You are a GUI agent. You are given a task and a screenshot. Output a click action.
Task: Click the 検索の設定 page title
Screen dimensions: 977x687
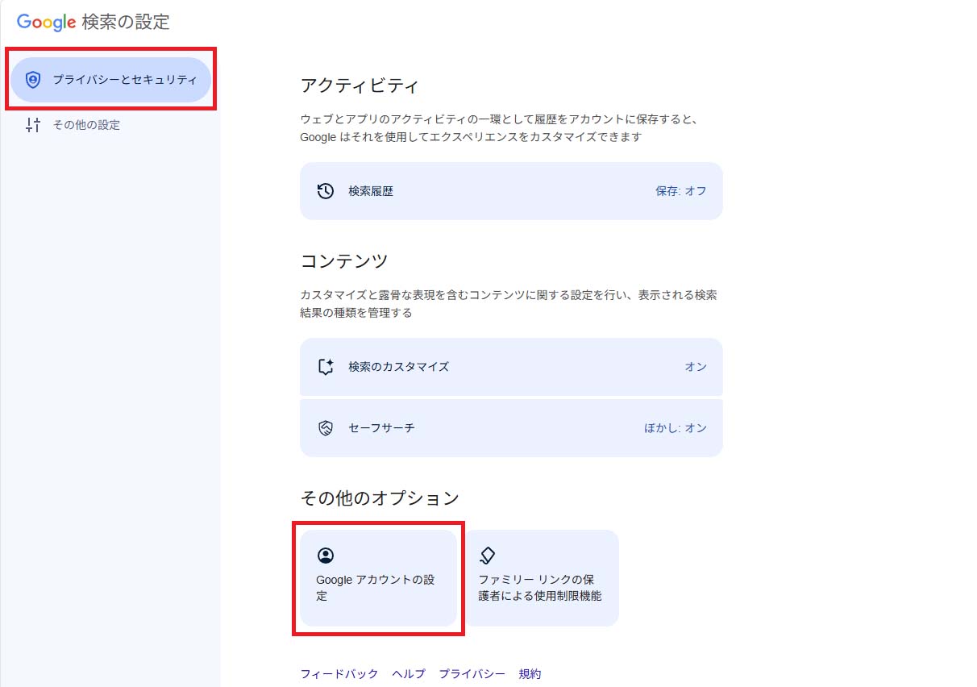(126, 23)
